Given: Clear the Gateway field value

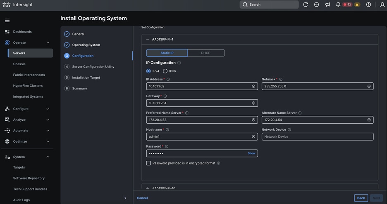Looking at the screenshot, I should coord(253,103).
